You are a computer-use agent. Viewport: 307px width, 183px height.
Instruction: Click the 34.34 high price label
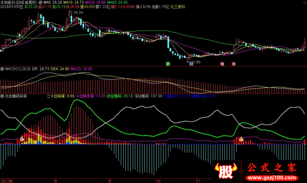point(78,13)
